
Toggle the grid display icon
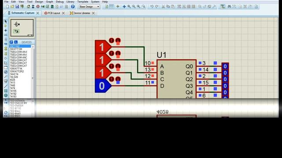pyautogui.click(x=111, y=7)
